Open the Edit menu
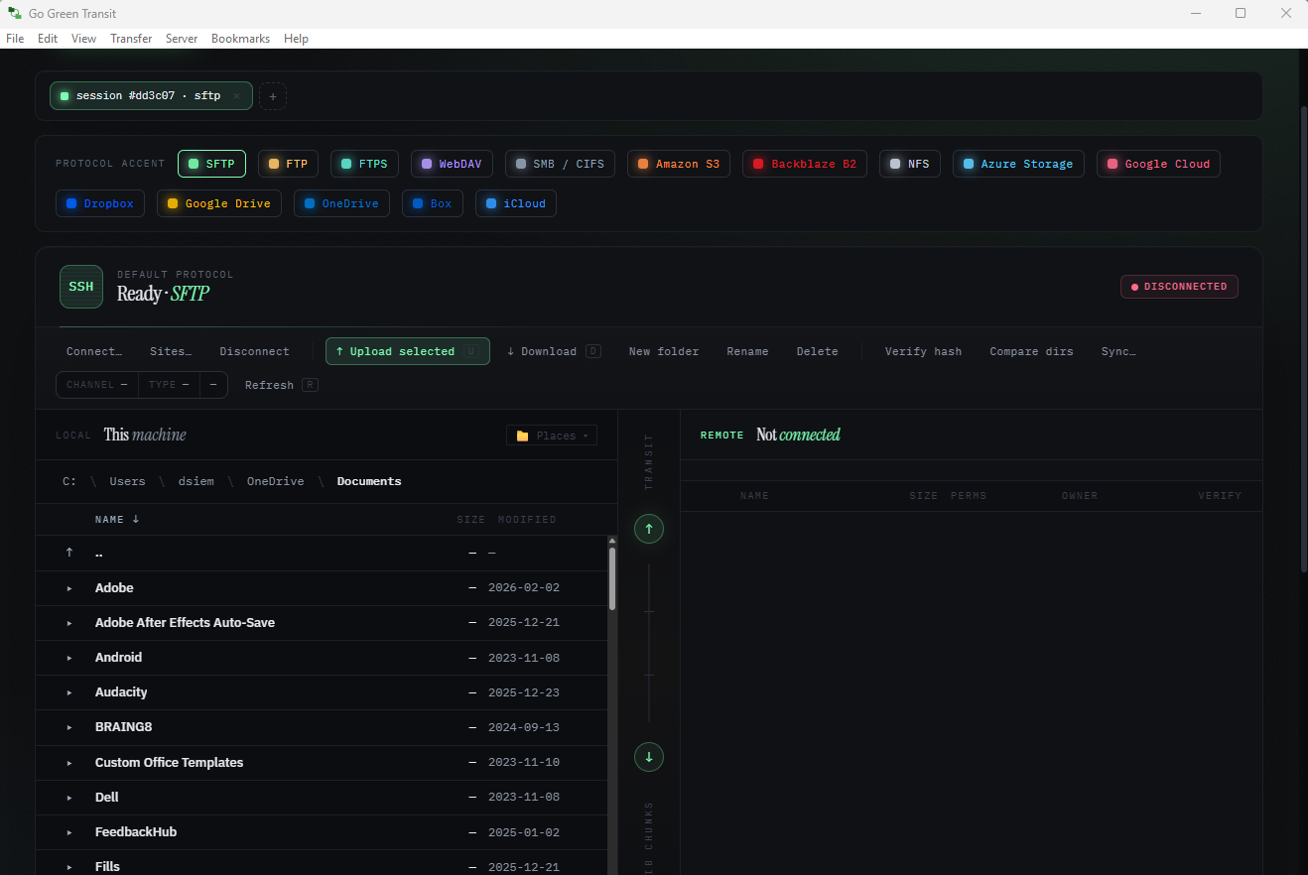The image size is (1308, 875). tap(48, 39)
